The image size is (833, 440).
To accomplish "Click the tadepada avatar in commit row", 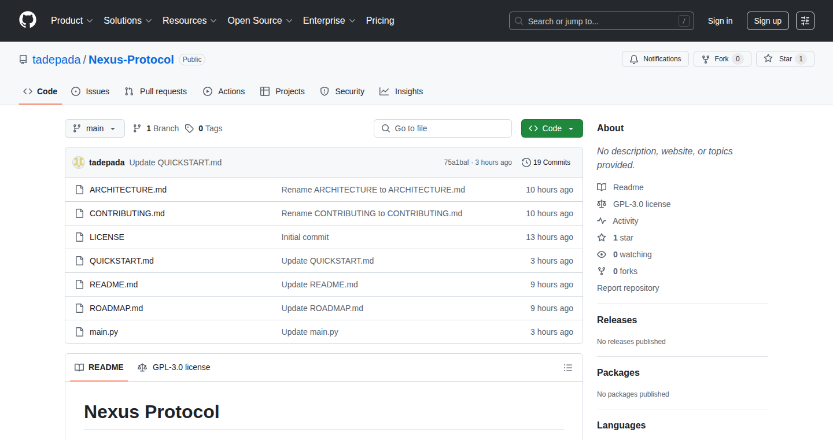I will (x=79, y=162).
